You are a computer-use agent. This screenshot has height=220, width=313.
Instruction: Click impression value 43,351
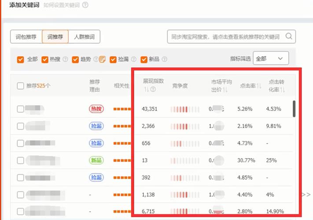pyautogui.click(x=150, y=109)
